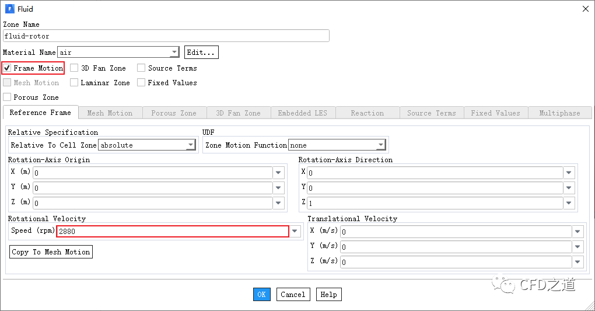Check the Porous Zone checkbox
Image resolution: width=595 pixels, height=311 pixels.
(8, 97)
